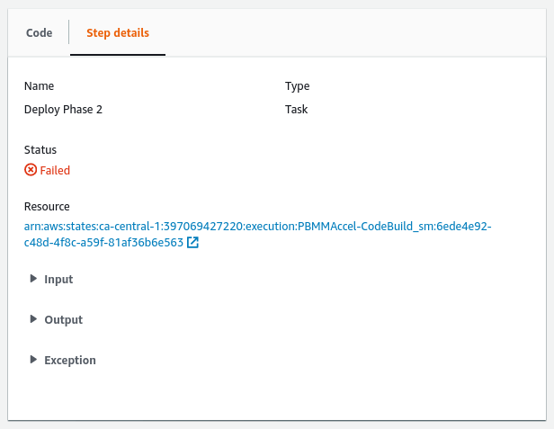Switch to the Code tab
The height and width of the screenshot is (429, 554).
point(39,33)
